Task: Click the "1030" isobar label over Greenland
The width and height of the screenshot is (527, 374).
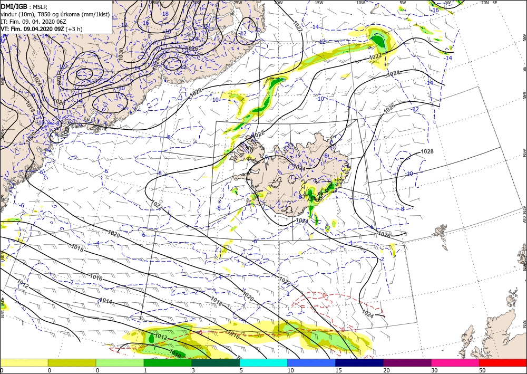Action: pyautogui.click(x=121, y=54)
